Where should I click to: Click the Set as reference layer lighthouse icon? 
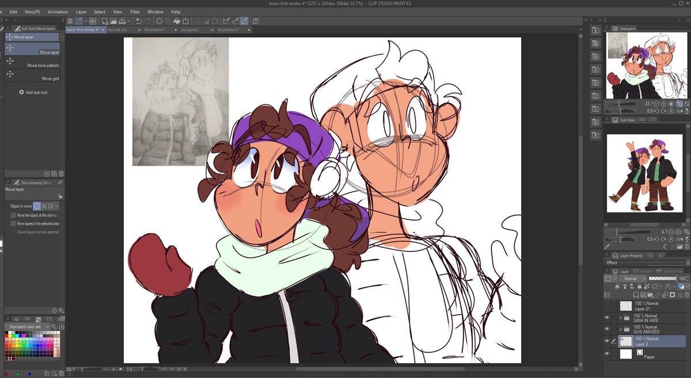pyautogui.click(x=625, y=286)
